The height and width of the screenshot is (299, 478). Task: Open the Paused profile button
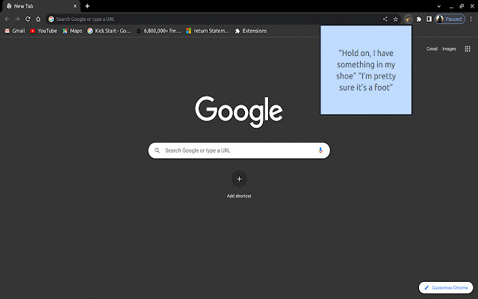[x=450, y=19]
